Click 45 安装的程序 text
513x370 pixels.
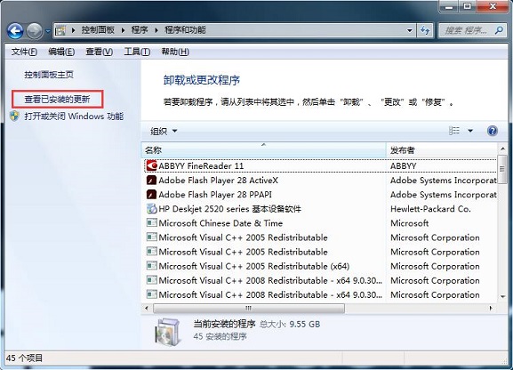tap(220, 336)
